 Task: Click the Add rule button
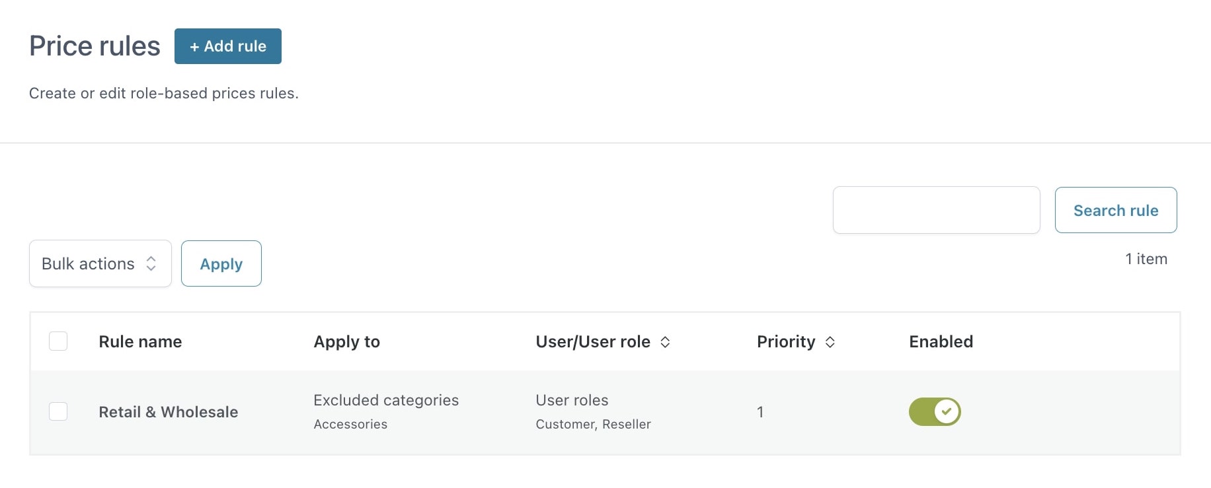[x=228, y=46]
